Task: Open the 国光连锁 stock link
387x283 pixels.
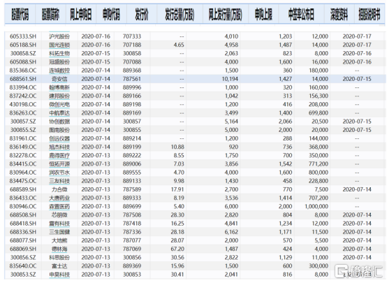Action: coord(59,45)
